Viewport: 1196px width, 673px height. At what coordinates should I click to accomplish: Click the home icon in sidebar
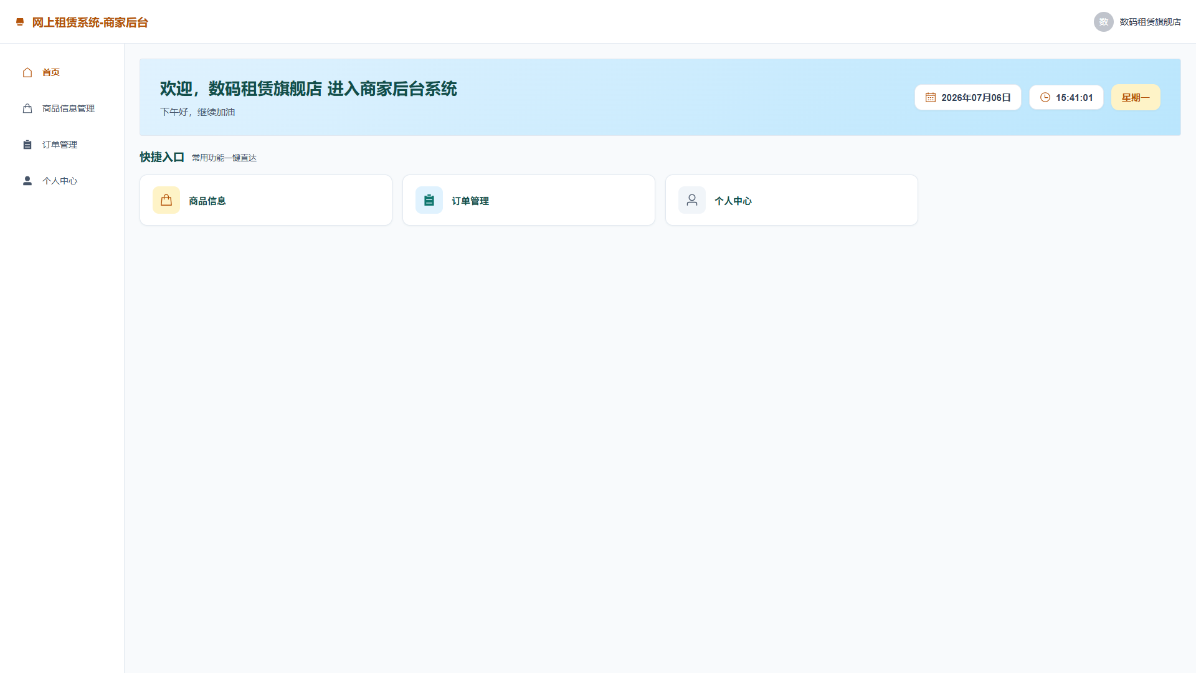point(27,72)
